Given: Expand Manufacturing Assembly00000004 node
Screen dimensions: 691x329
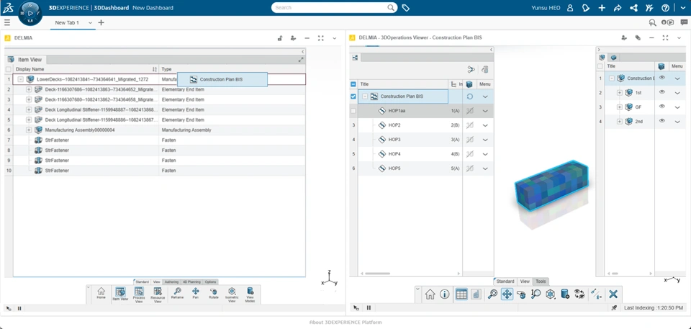Looking at the screenshot, I should click(29, 130).
